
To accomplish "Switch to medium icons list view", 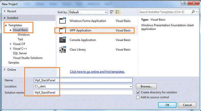I will (x=118, y=12).
